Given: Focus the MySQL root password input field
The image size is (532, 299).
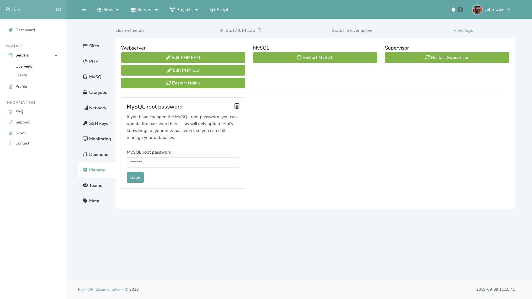Looking at the screenshot, I should [x=183, y=163].
